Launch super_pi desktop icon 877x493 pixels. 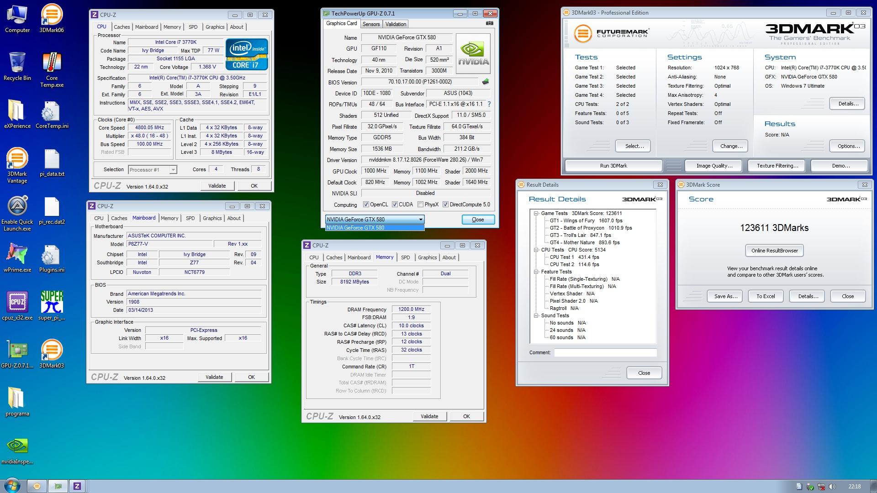[x=52, y=306]
